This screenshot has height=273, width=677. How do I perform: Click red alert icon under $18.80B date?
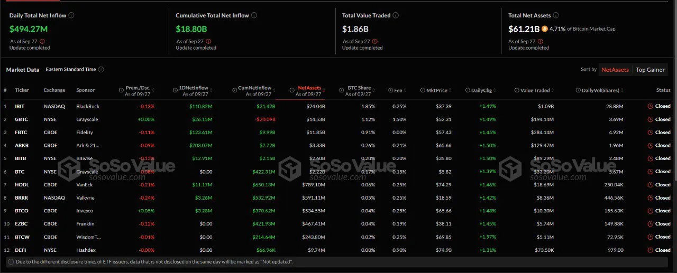[209, 41]
